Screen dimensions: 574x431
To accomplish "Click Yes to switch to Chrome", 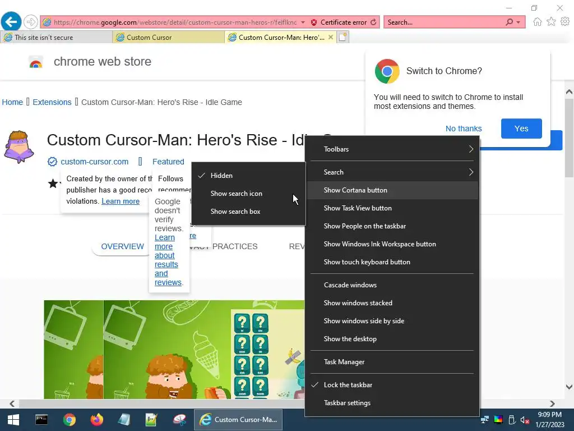I will pos(521,129).
